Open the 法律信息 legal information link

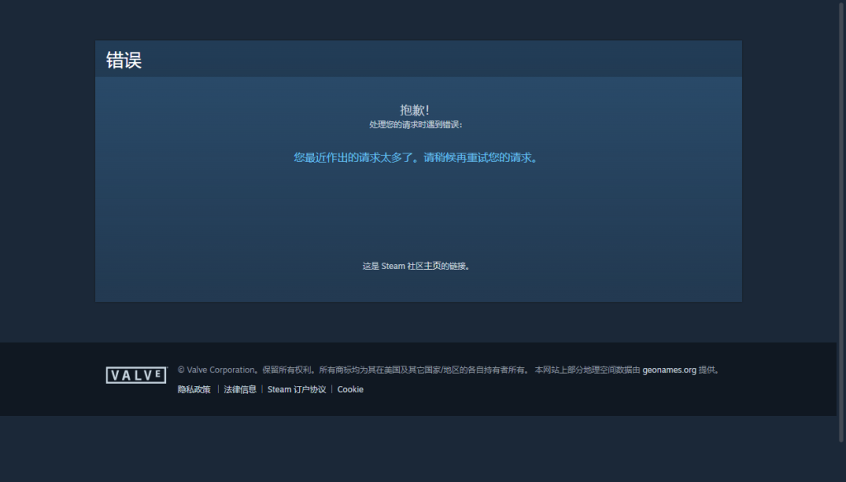(240, 390)
